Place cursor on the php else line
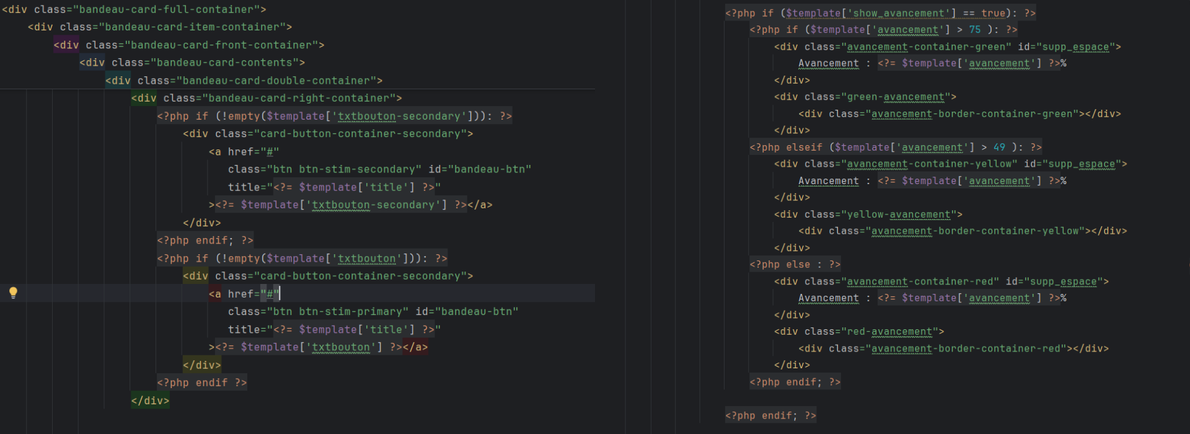 (795, 265)
